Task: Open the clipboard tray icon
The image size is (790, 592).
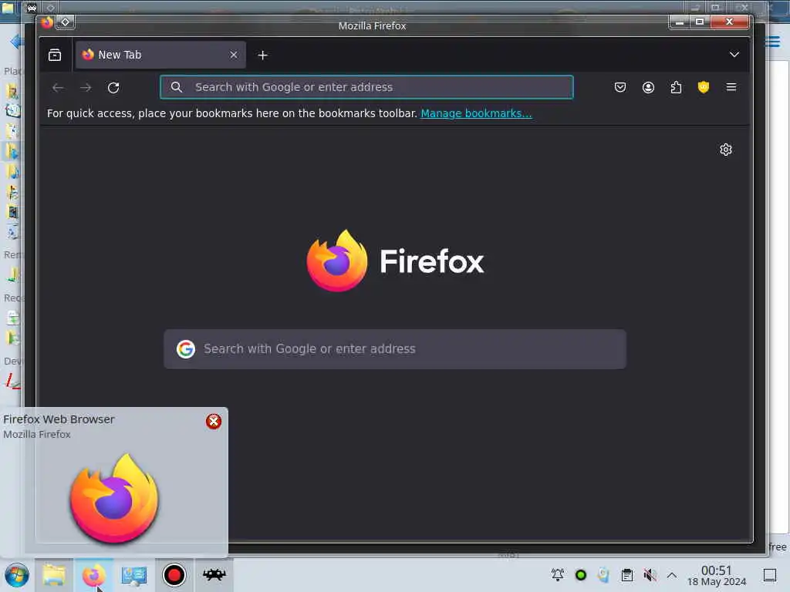Action: (x=626, y=575)
